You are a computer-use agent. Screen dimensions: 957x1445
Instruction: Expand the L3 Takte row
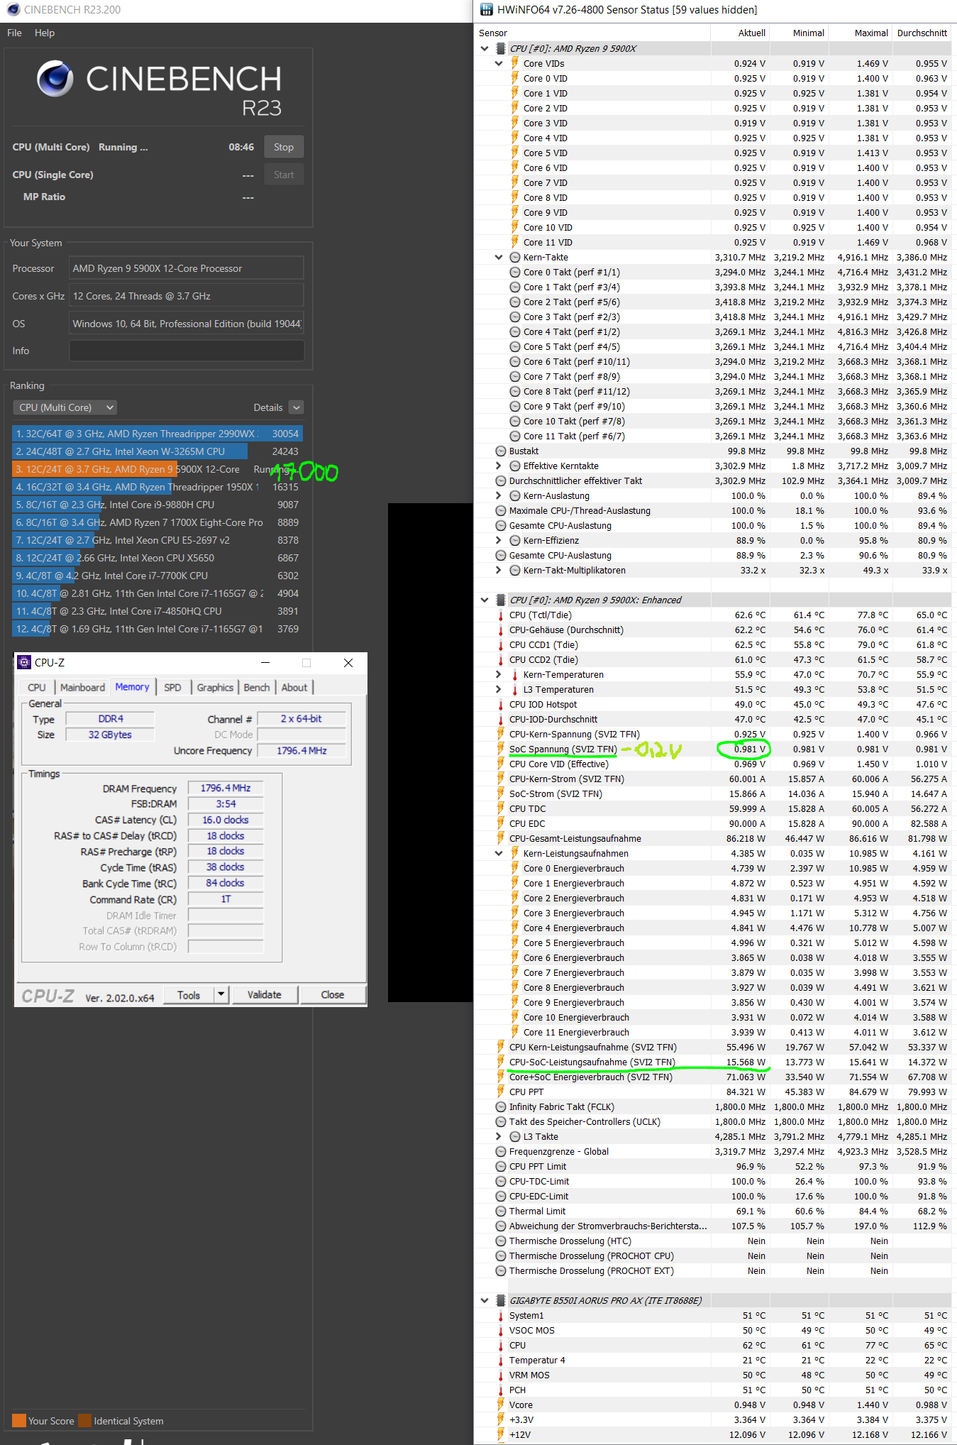pos(499,1136)
